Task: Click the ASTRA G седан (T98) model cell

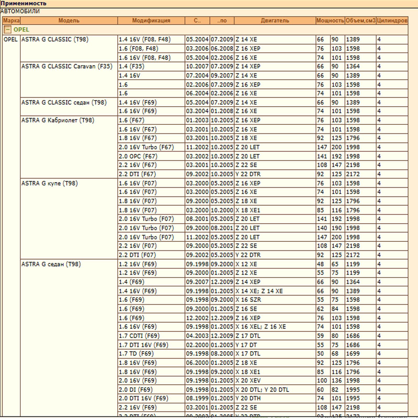Action: 51,264
